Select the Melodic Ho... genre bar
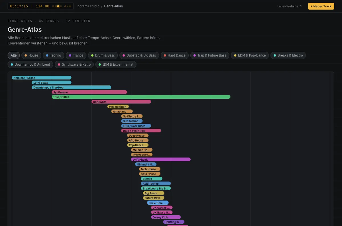This screenshot has width=342, height=226. pos(142,150)
